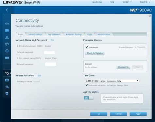Image resolution: width=155 pixels, height=122 pixels.
Task: Switch to the Administration tab
Action: pyautogui.click(x=104, y=34)
